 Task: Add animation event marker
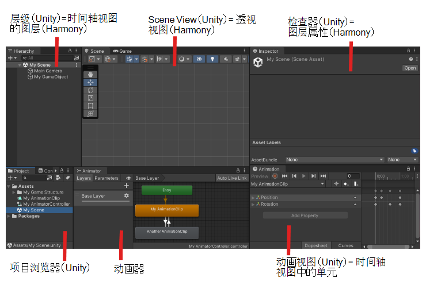[x=356, y=184]
